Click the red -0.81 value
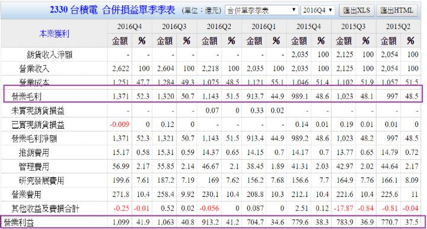Image resolution: width=427 pixels, height=229 pixels. pyautogui.click(x=390, y=208)
